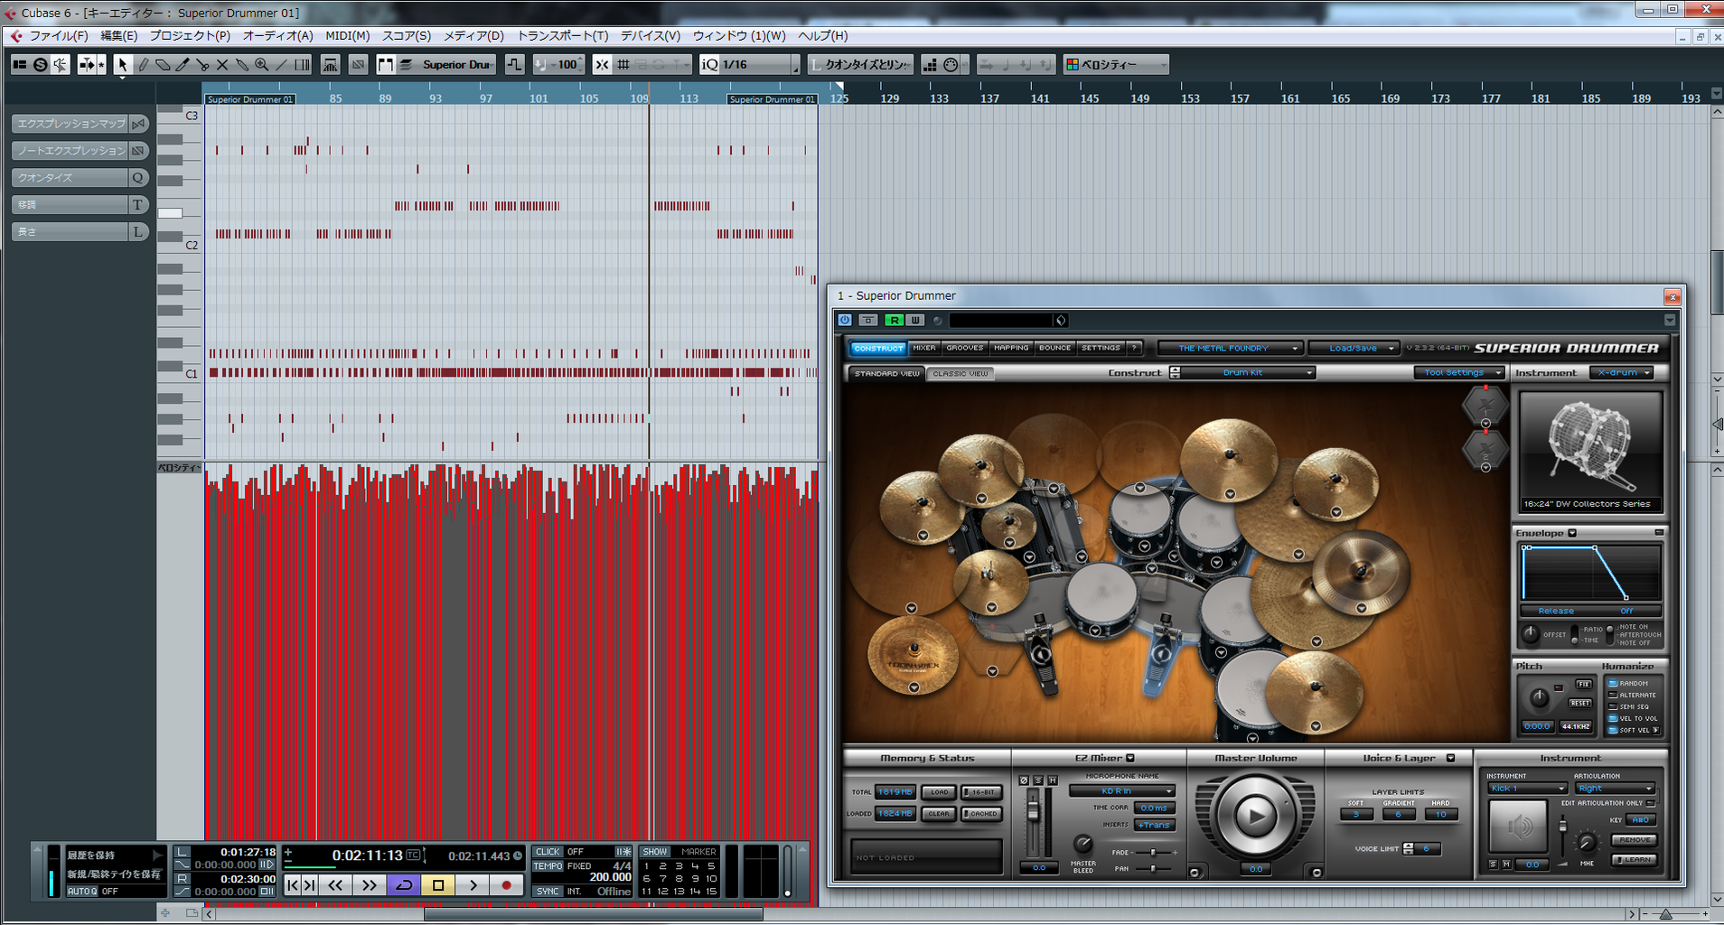
Task: Select the Split scissors tool
Action: 202,64
